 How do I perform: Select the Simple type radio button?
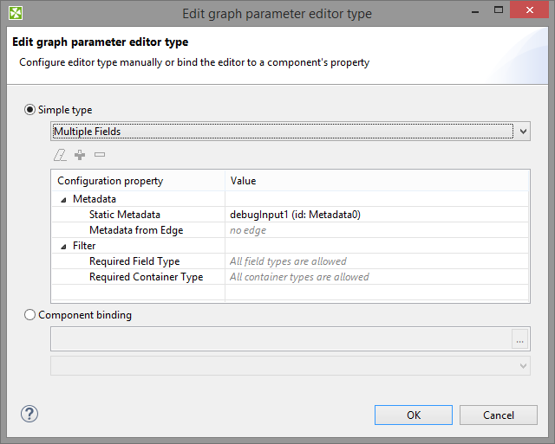click(x=30, y=110)
